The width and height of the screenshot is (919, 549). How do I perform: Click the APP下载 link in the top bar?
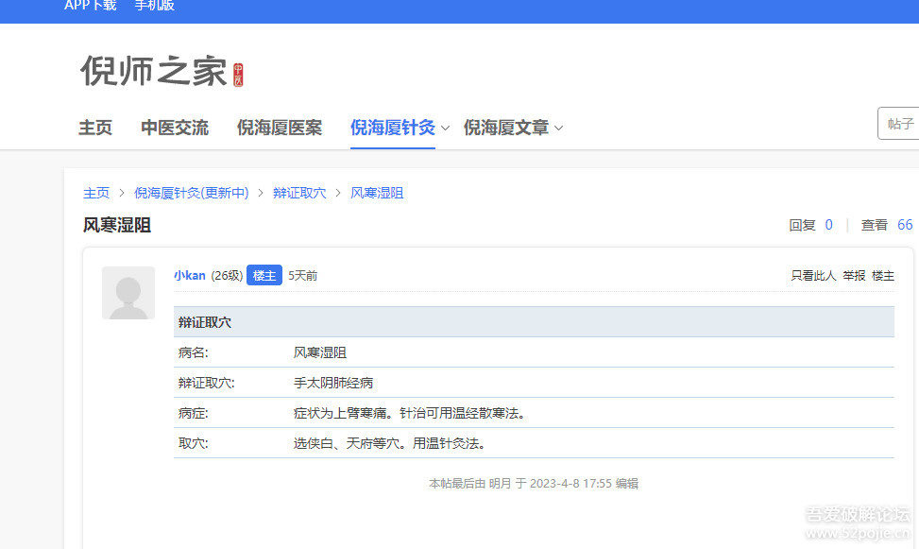(91, 6)
